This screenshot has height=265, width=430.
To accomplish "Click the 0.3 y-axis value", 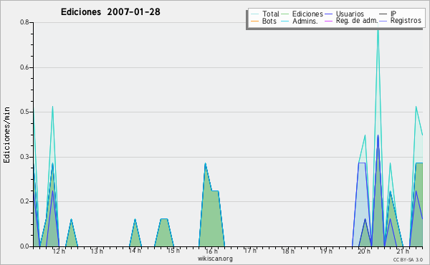I will point(24,157).
